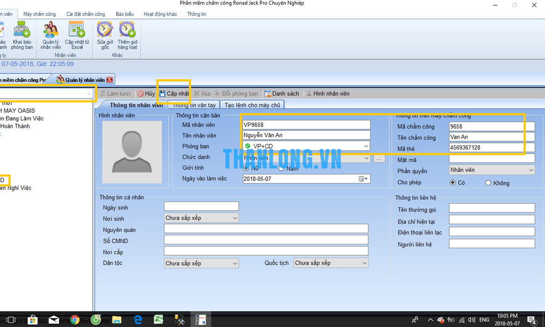Click Cập nhật save button in toolbar
Screen dimensions: 545x327
pyautogui.click(x=174, y=94)
